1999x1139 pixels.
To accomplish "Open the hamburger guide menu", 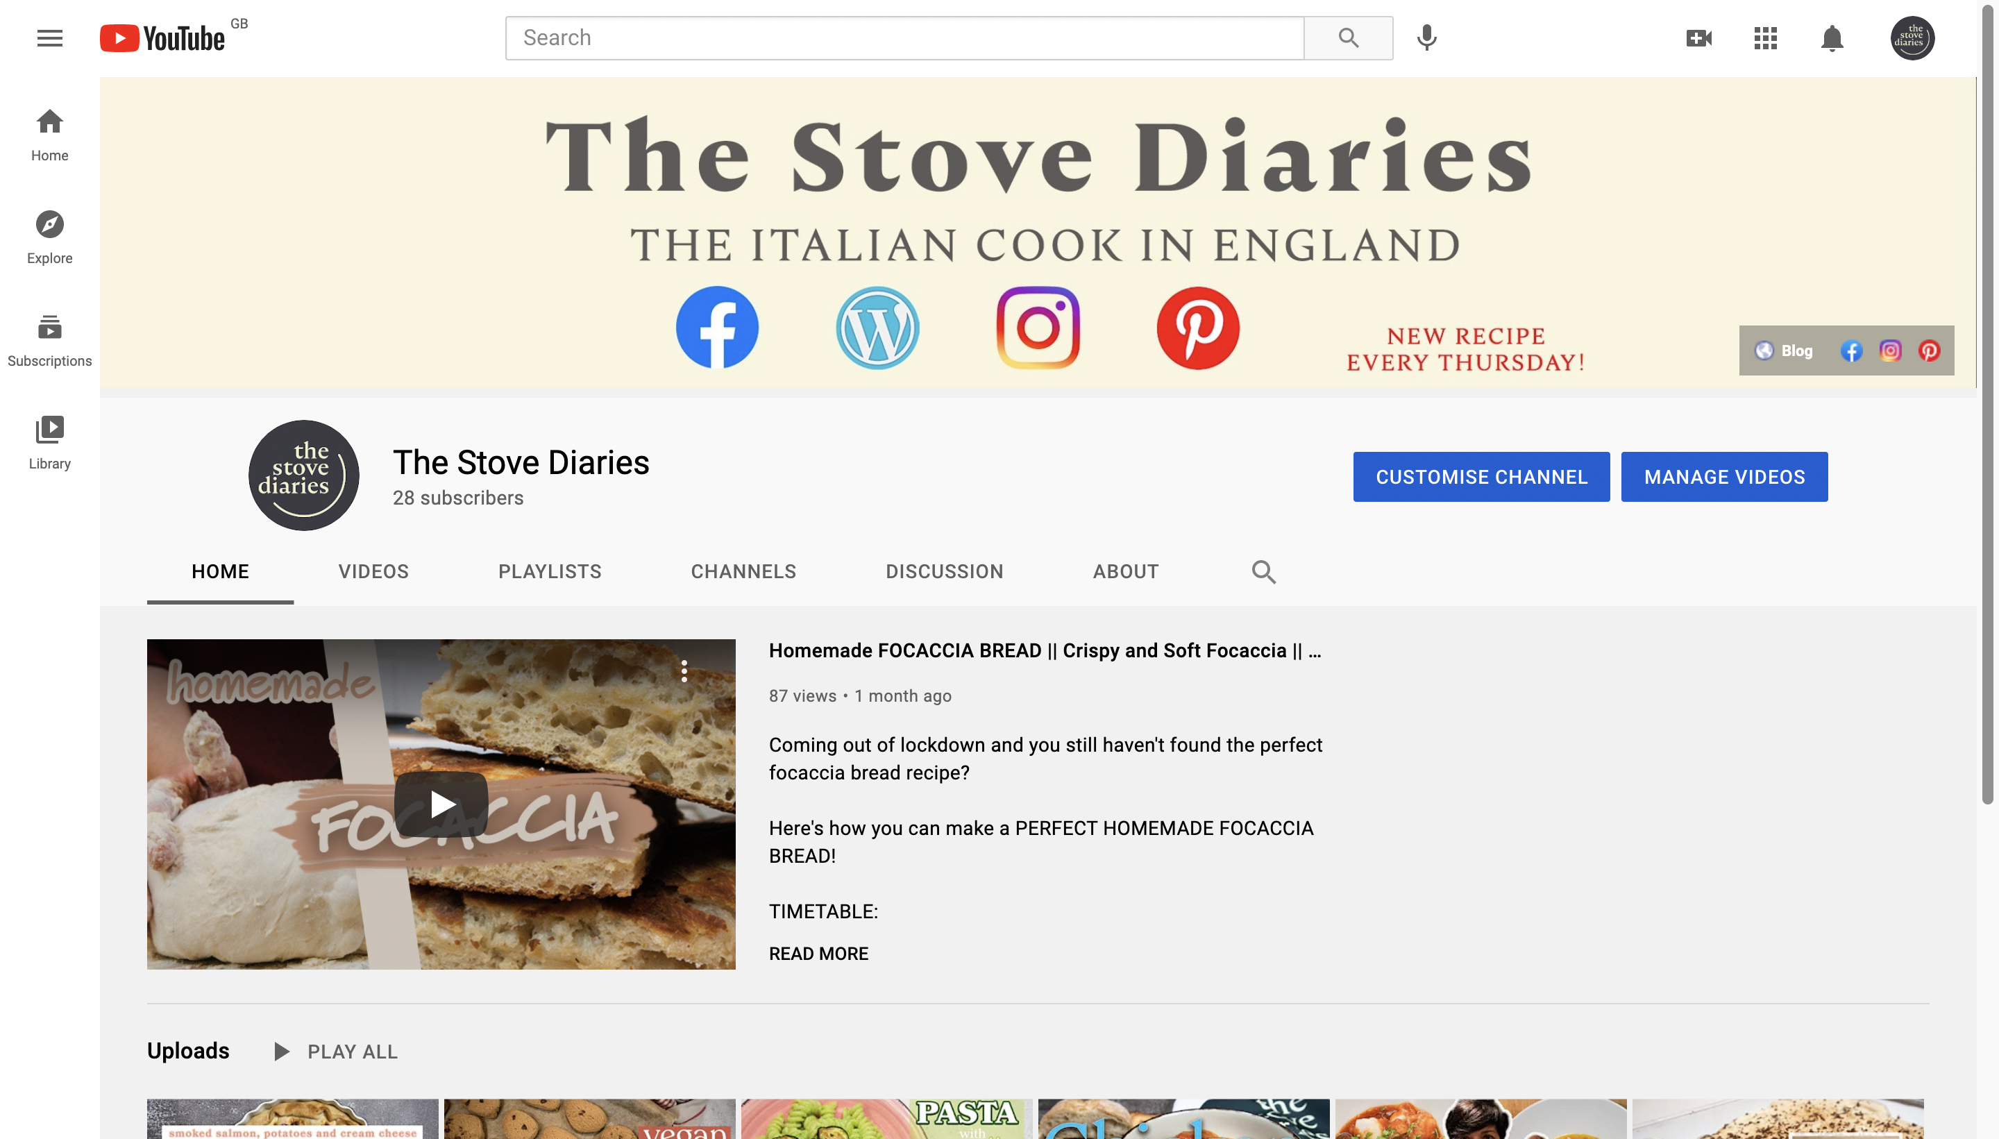I will click(49, 37).
